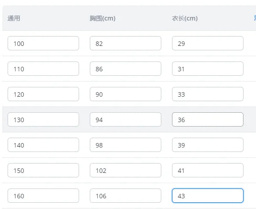The height and width of the screenshot is (209, 256).
Task: Select the chest field showing 90
Action: 126,94
